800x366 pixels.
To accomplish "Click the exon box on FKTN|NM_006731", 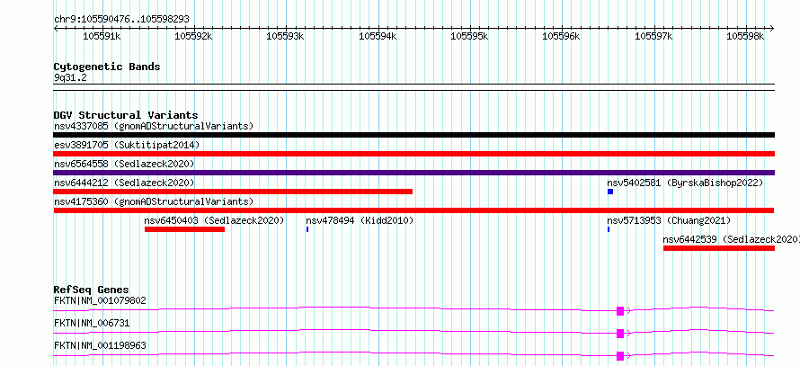I will 620,333.
